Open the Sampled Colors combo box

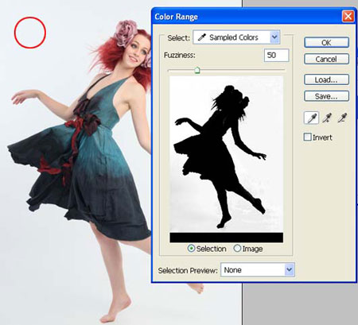236,37
